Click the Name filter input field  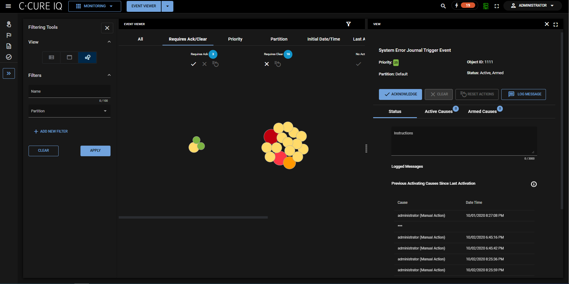click(x=69, y=91)
